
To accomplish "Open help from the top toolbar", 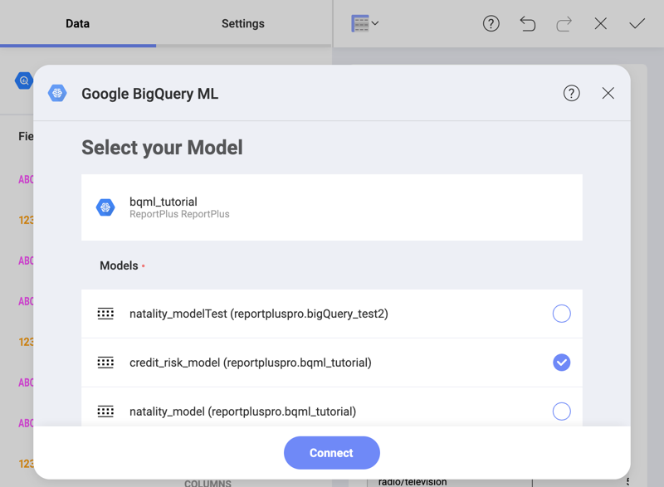I will (491, 23).
